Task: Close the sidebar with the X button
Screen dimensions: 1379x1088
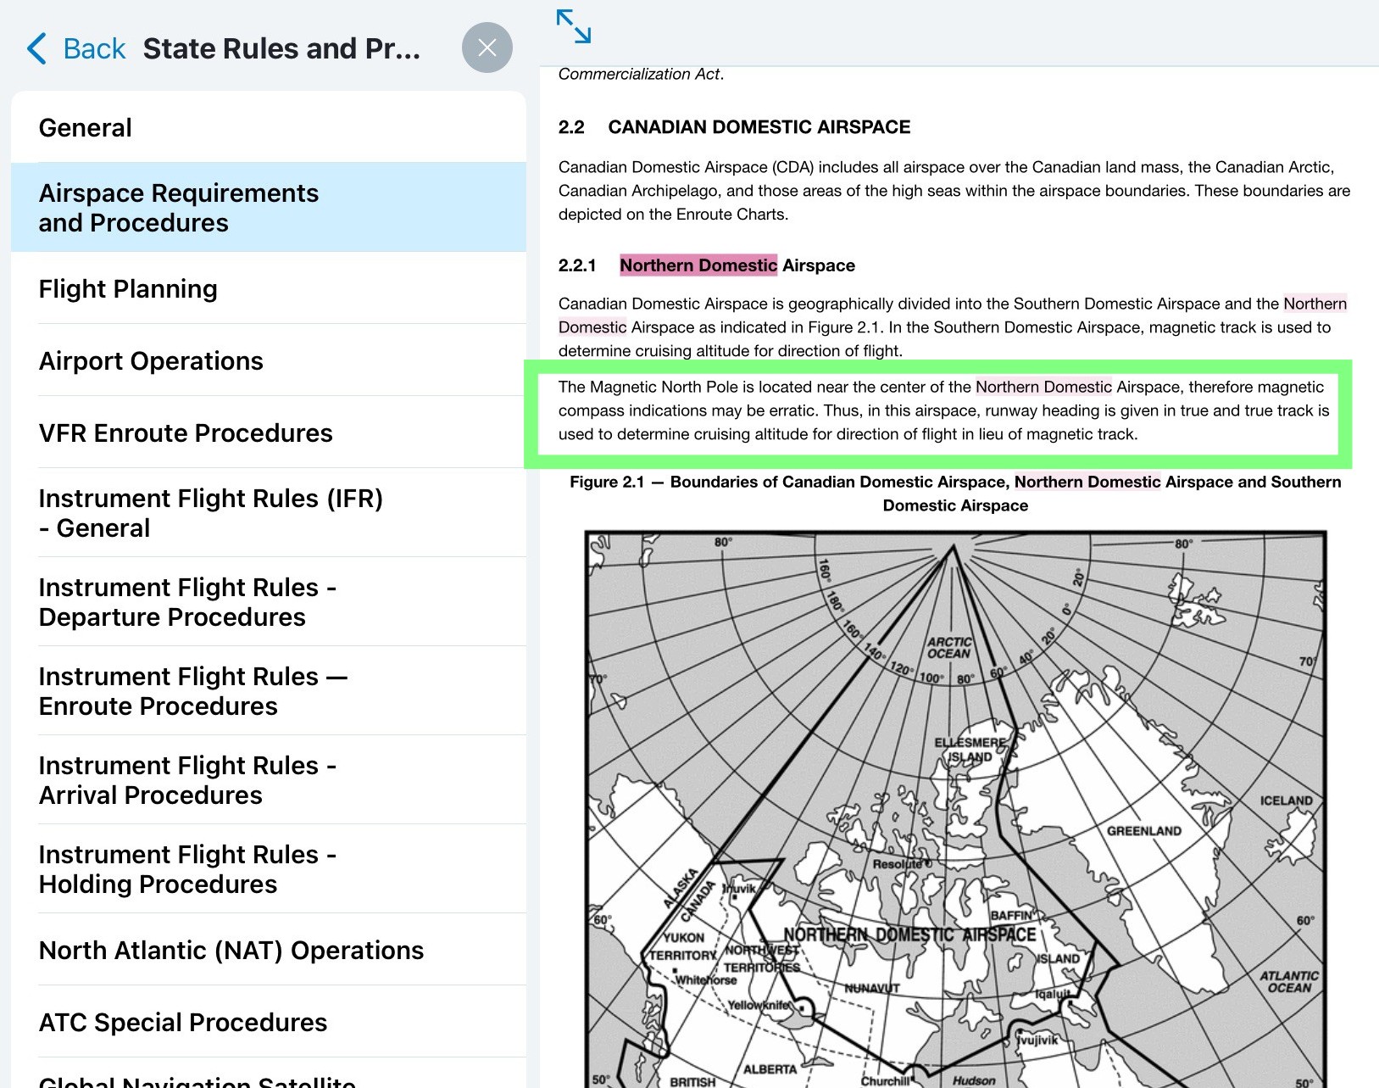Action: (487, 47)
